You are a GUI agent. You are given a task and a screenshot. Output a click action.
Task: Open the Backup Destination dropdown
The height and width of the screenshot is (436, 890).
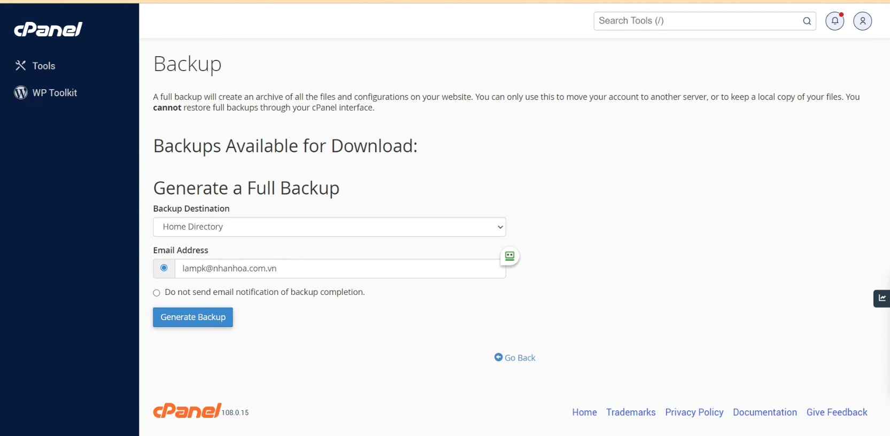point(329,227)
